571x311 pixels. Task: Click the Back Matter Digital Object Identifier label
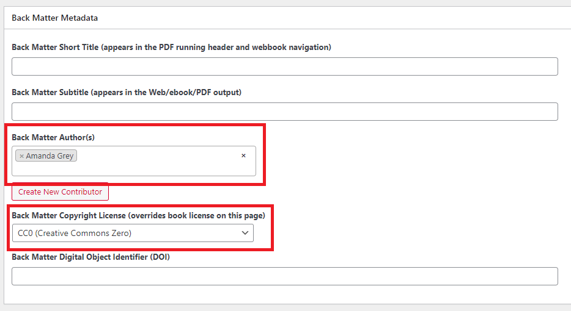tap(90, 257)
